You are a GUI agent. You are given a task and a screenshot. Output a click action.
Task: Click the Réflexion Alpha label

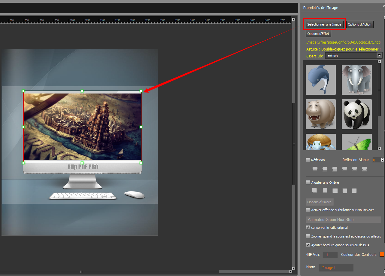click(355, 160)
